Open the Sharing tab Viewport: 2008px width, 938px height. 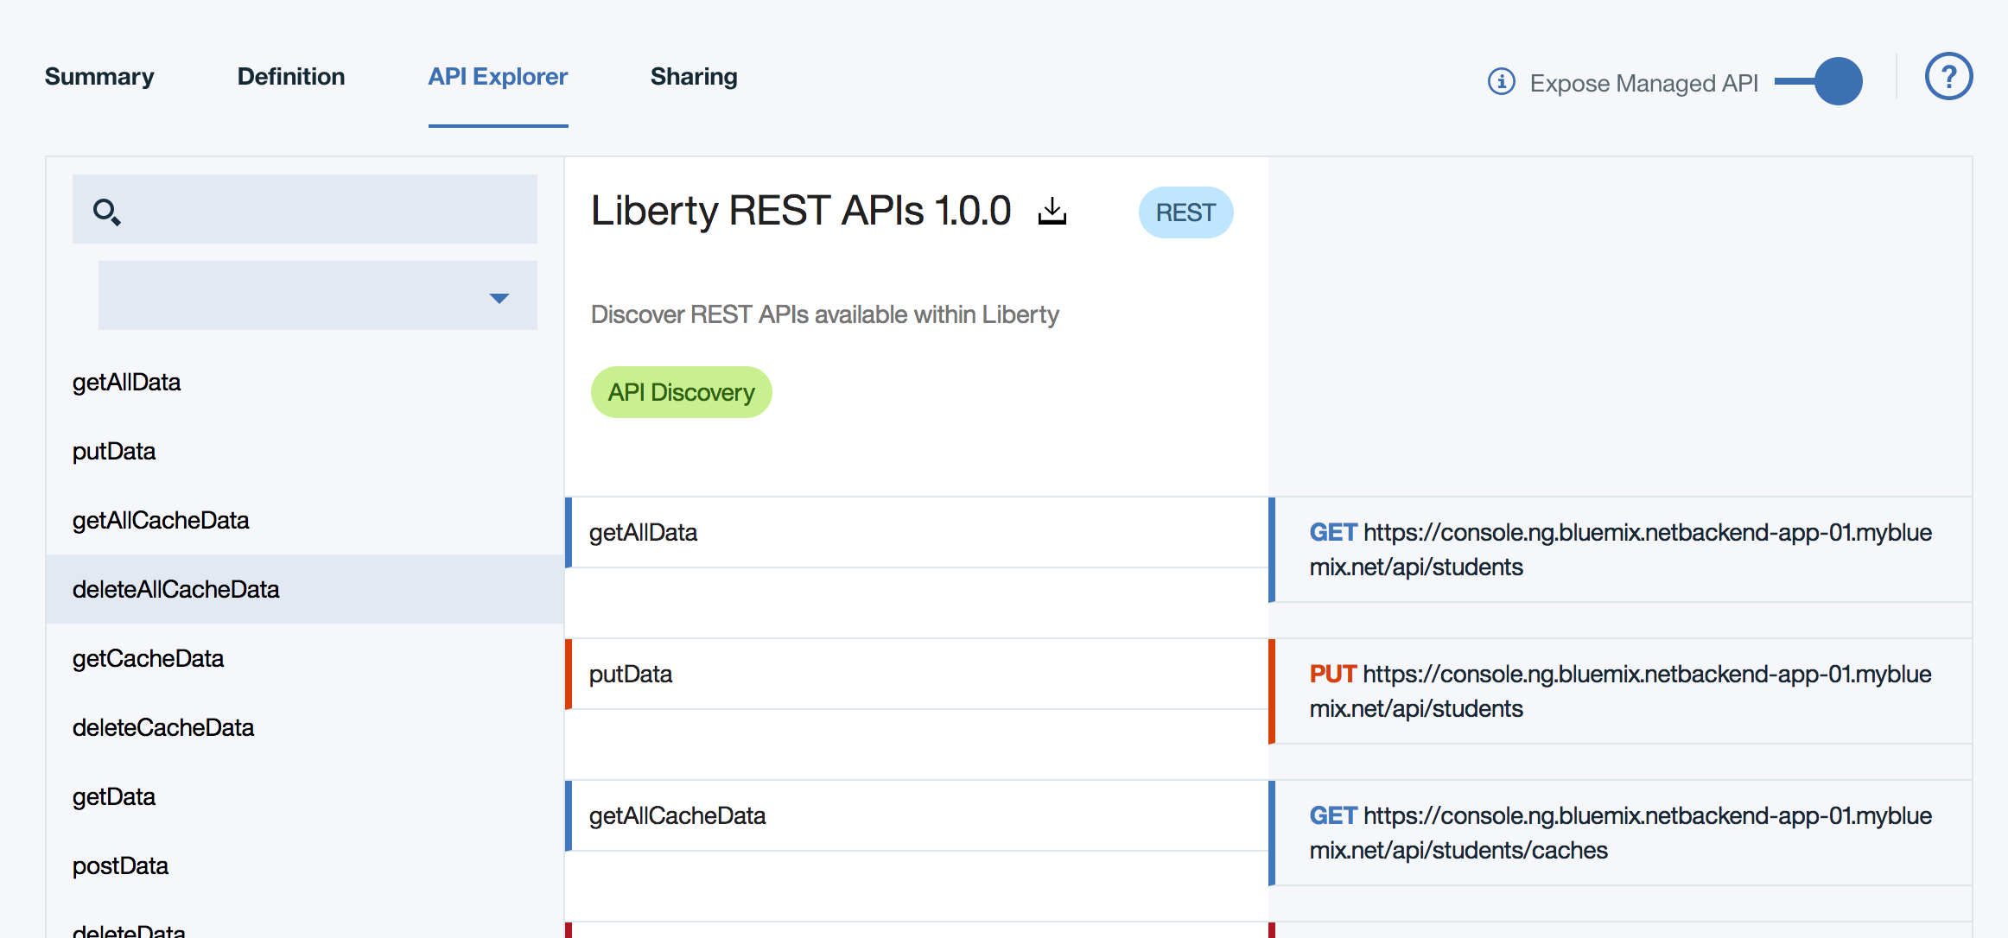[694, 77]
